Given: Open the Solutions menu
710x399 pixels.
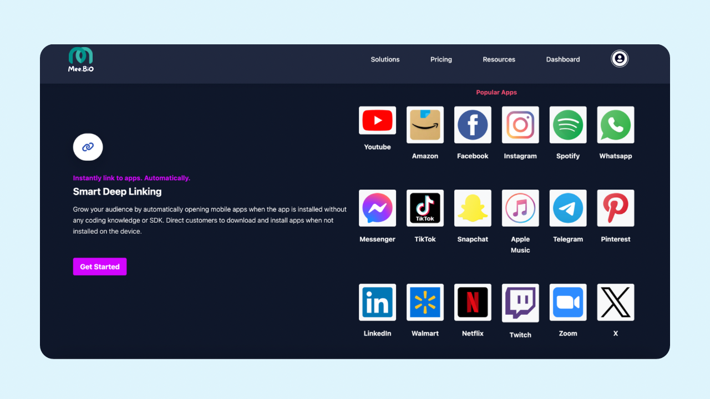Looking at the screenshot, I should pyautogui.click(x=385, y=59).
